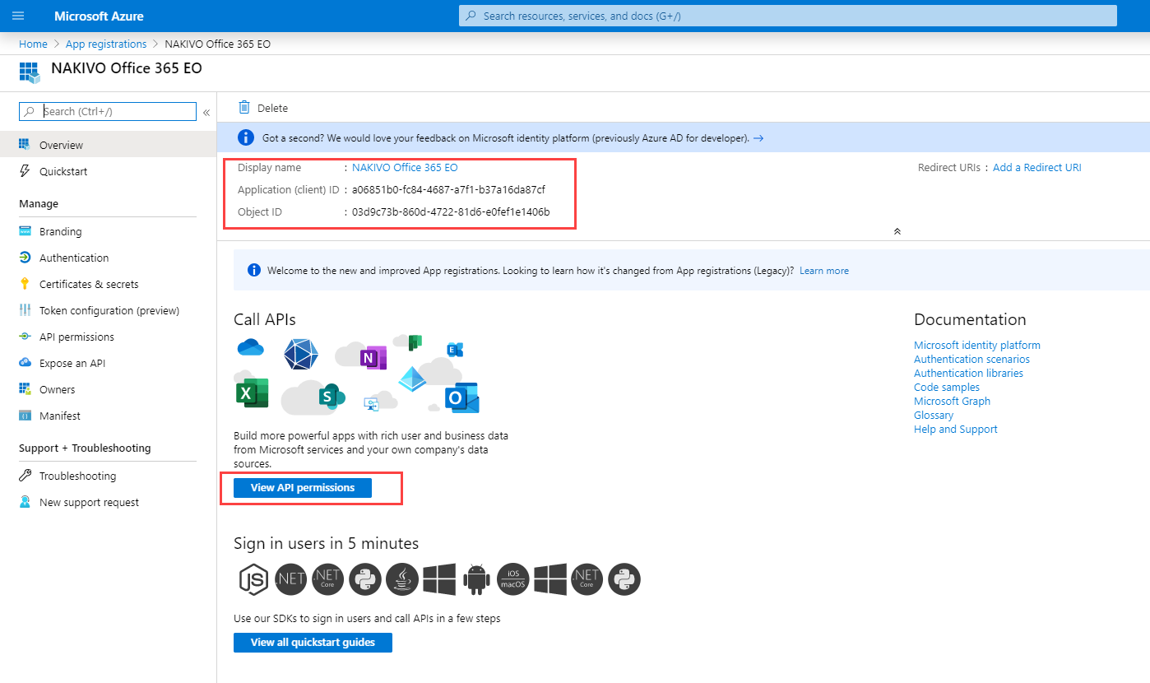Click the Android robot quickstart icon
The width and height of the screenshot is (1150, 683).
pyautogui.click(x=476, y=579)
